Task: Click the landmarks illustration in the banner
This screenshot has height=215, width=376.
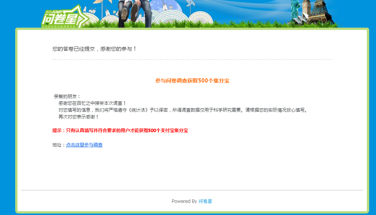Action: pos(312,12)
